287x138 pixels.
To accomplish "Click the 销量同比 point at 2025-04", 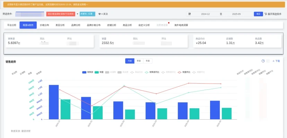I will click(189, 83).
